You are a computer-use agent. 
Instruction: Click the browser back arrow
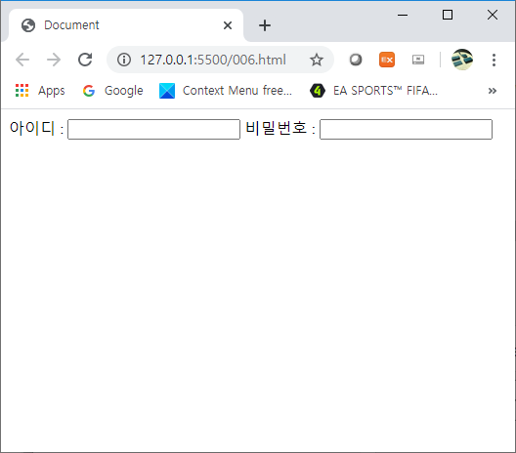coord(22,60)
